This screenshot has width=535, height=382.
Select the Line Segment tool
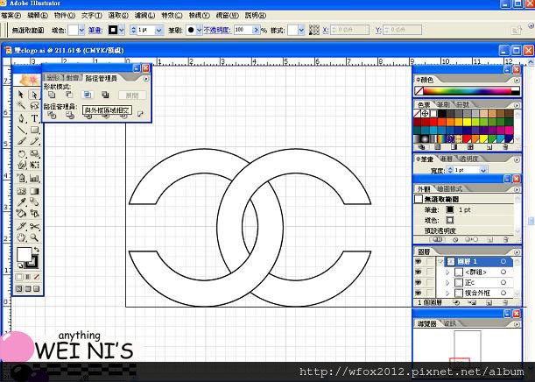tap(21, 130)
